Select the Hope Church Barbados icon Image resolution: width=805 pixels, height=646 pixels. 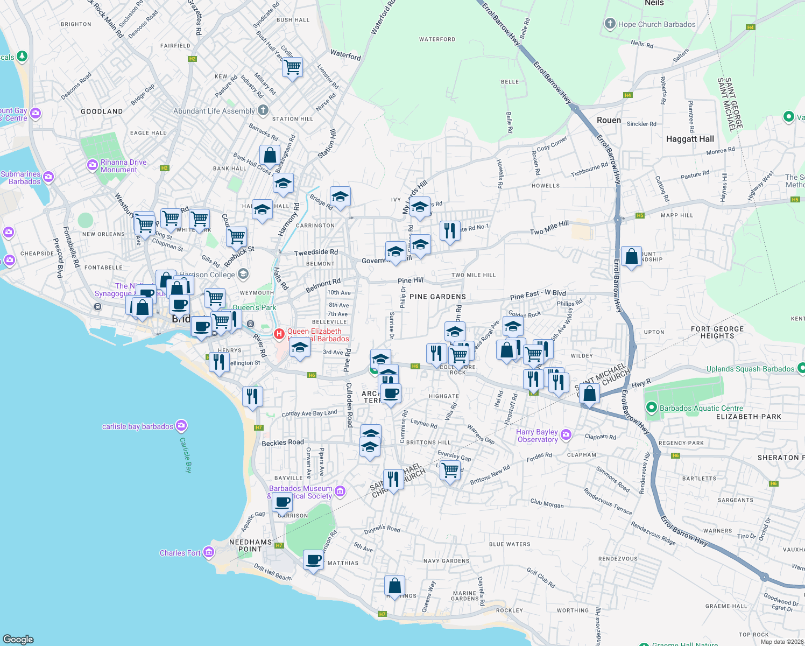(x=610, y=24)
